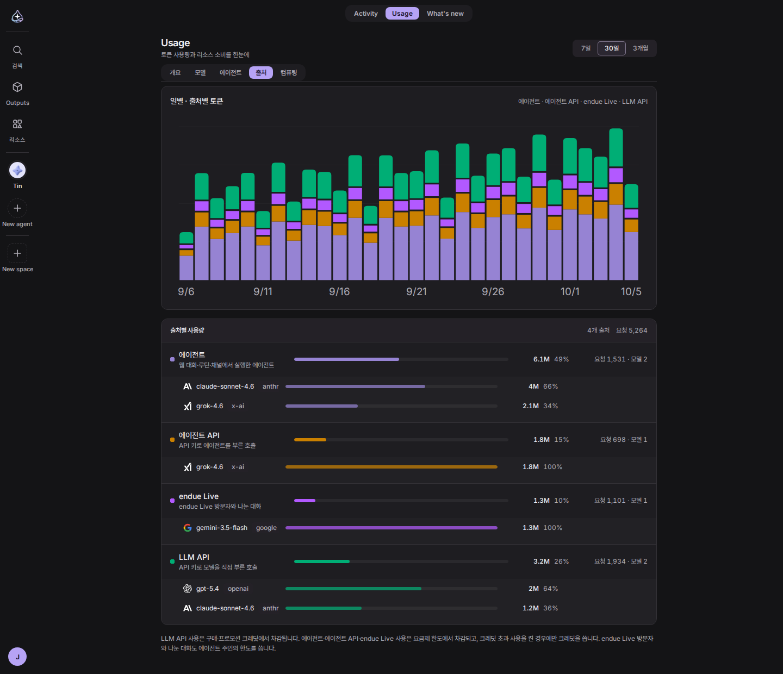
Task: Select the 컴퓨팅 sub-tab
Action: click(289, 73)
